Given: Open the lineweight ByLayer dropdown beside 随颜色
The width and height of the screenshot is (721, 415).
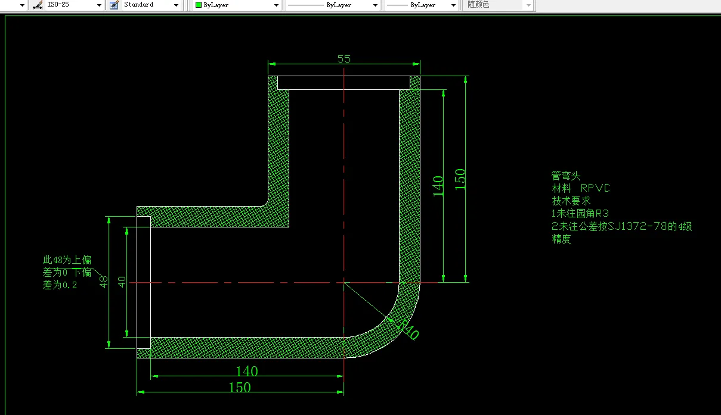Looking at the screenshot, I should pyautogui.click(x=454, y=5).
